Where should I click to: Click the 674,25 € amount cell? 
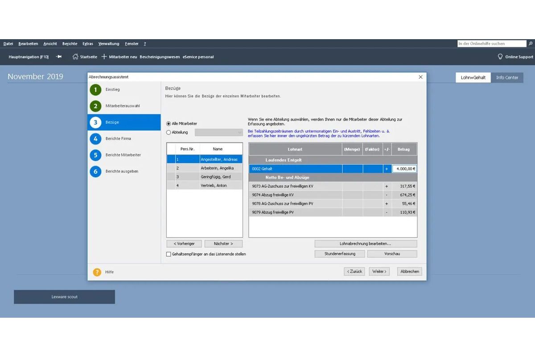(x=404, y=195)
